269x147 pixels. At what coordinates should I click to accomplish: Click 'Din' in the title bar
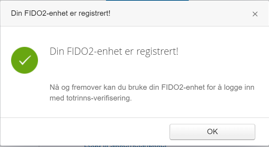16,14
